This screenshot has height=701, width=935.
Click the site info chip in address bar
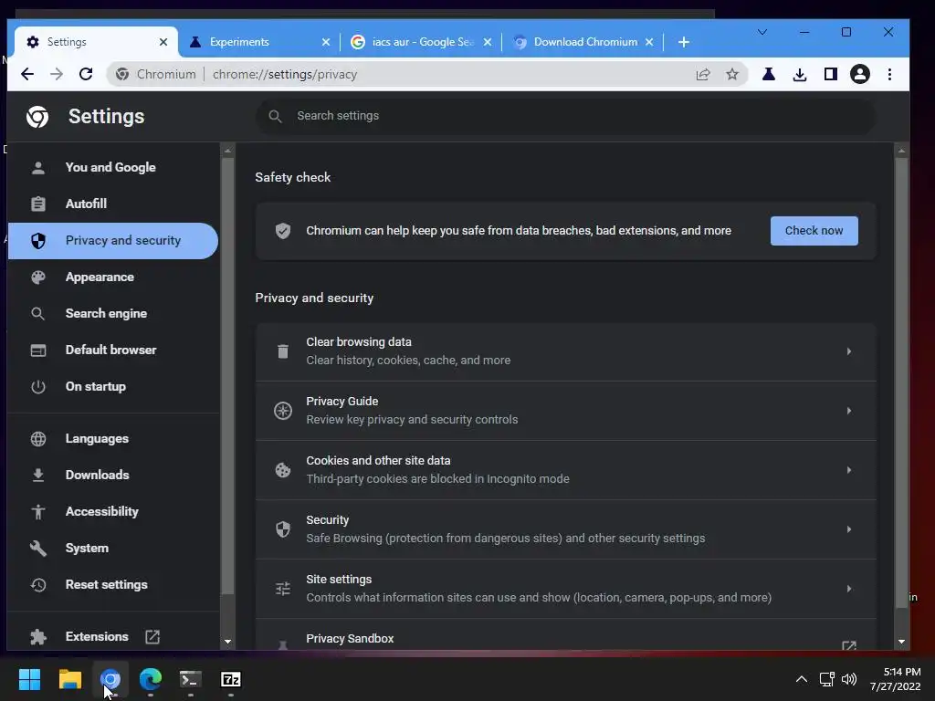pos(156,74)
